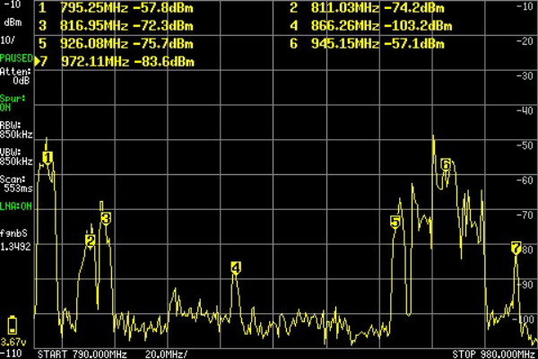Tap the battery level icon
The image size is (538, 359).
click(x=13, y=326)
